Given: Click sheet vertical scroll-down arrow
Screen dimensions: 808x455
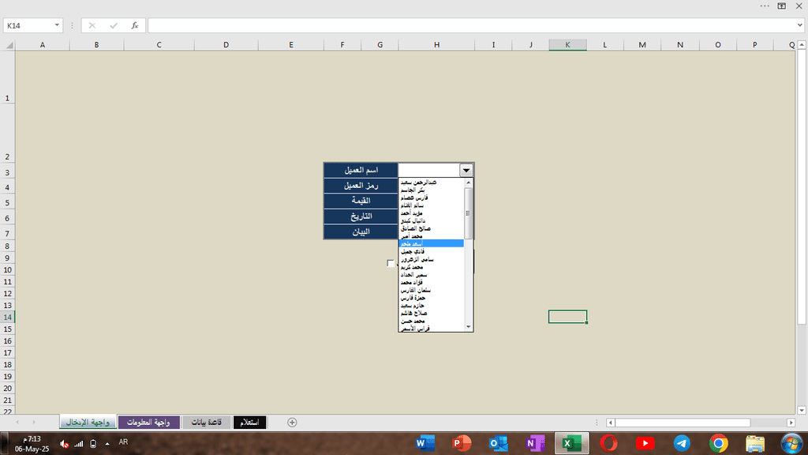Looking at the screenshot, I should (x=802, y=410).
